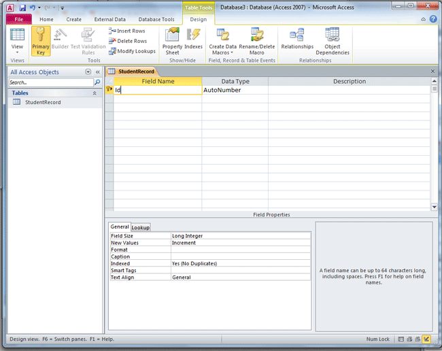Select the General properties tab

click(x=120, y=227)
